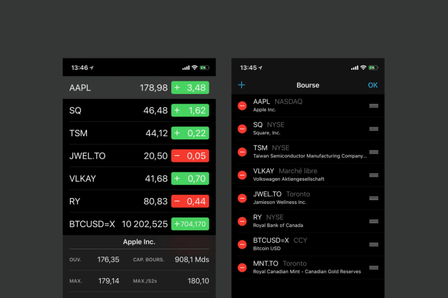Grab the reorder handle for AAPL
The width and height of the screenshot is (448, 298).
coord(374,106)
